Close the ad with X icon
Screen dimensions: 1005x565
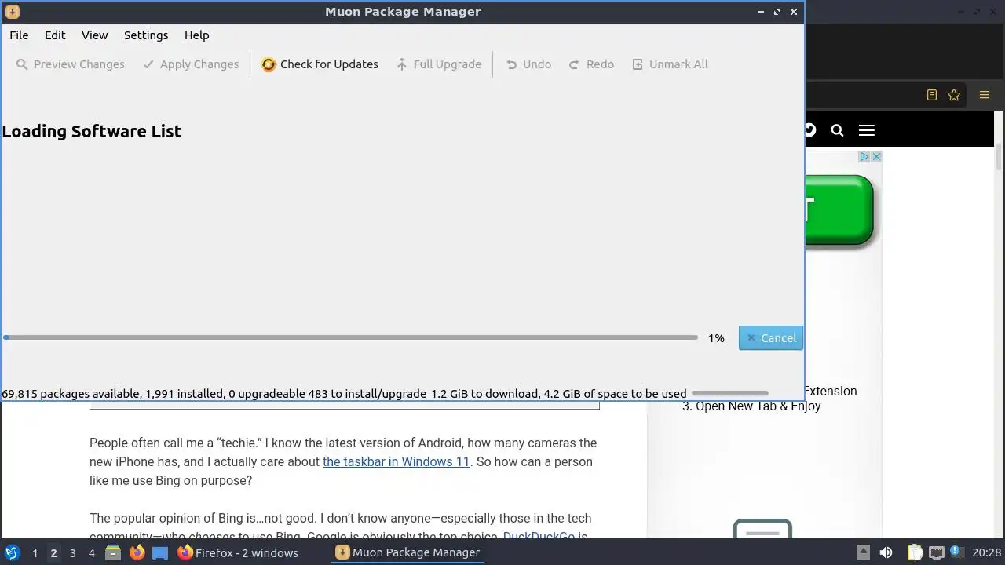pyautogui.click(x=876, y=157)
